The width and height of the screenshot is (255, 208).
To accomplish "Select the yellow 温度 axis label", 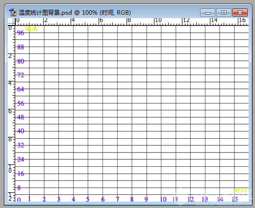I will tap(31, 29).
